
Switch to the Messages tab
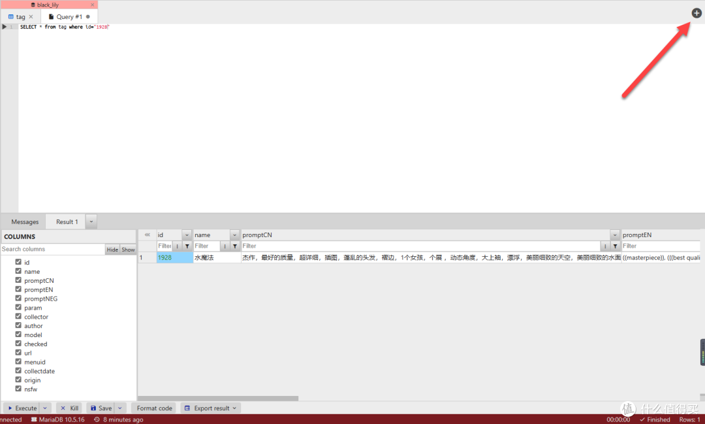click(25, 222)
